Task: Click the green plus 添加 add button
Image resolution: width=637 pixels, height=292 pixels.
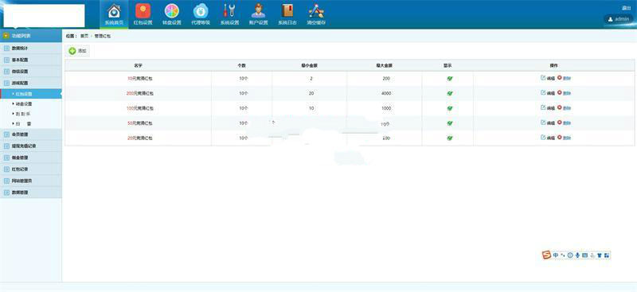Action: [77, 51]
